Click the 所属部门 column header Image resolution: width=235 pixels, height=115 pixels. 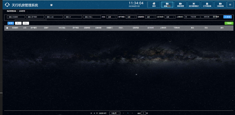pos(110,28)
